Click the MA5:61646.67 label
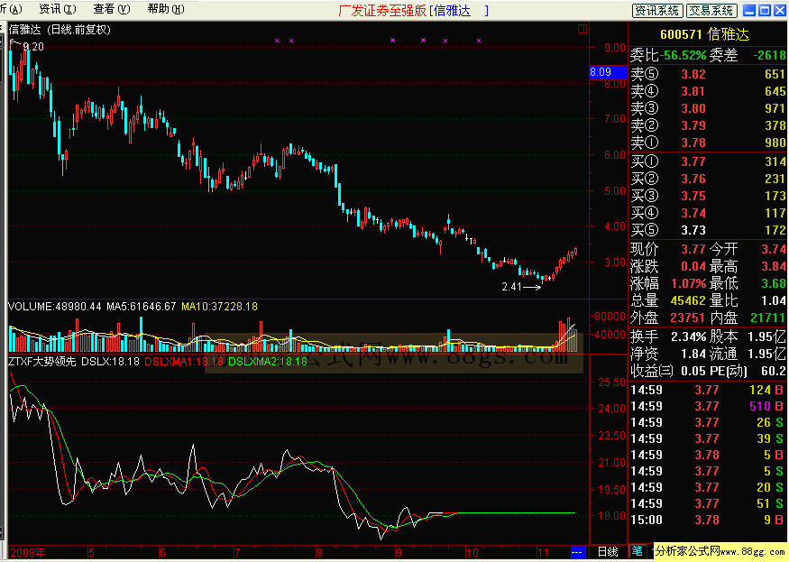 pyautogui.click(x=142, y=306)
